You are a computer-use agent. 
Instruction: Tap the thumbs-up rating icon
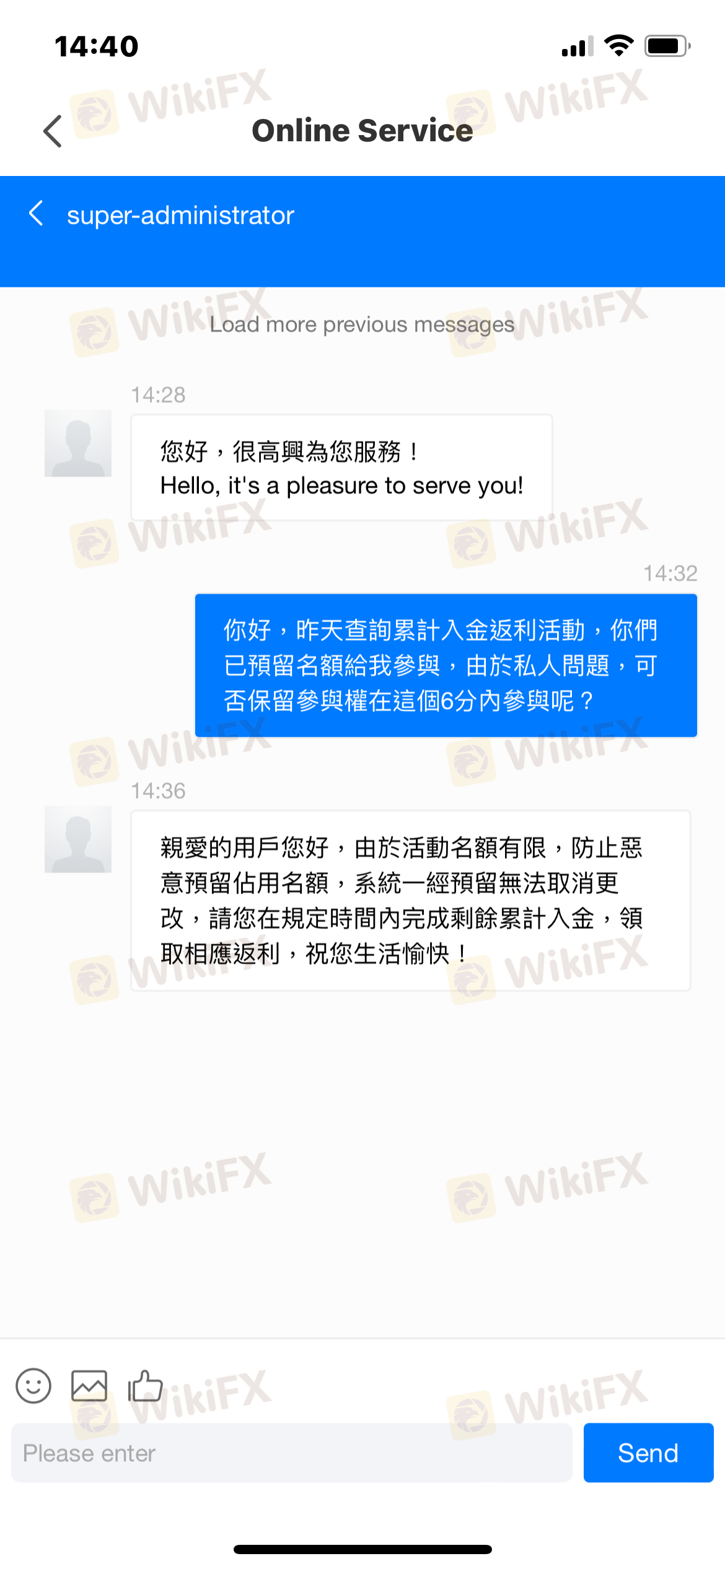(145, 1386)
